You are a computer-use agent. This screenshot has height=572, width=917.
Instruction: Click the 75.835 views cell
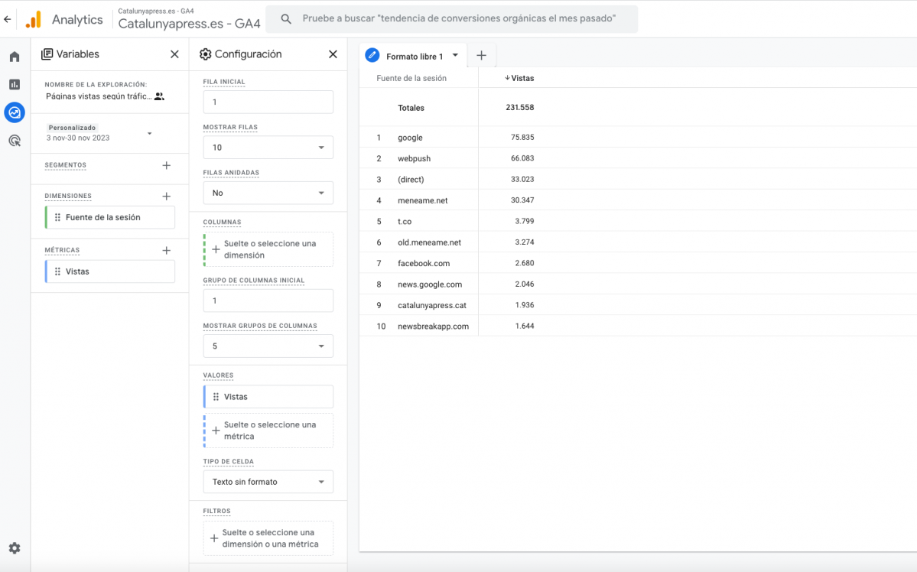(x=522, y=138)
